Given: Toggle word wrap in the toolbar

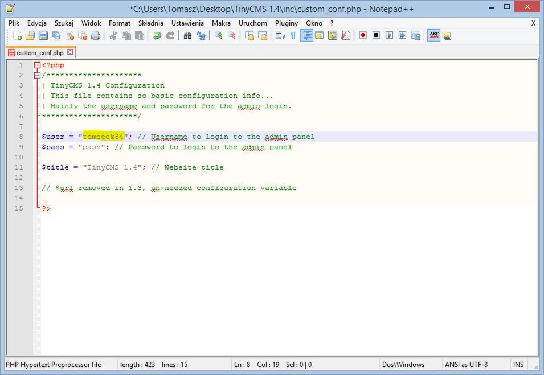Looking at the screenshot, I should [x=280, y=35].
